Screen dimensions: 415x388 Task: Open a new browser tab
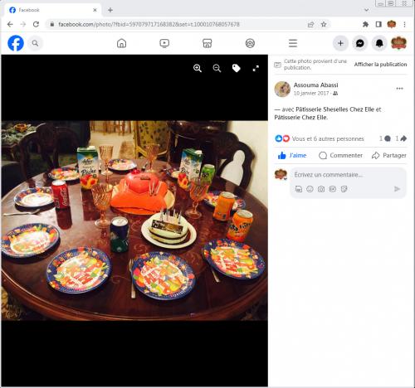[110, 10]
